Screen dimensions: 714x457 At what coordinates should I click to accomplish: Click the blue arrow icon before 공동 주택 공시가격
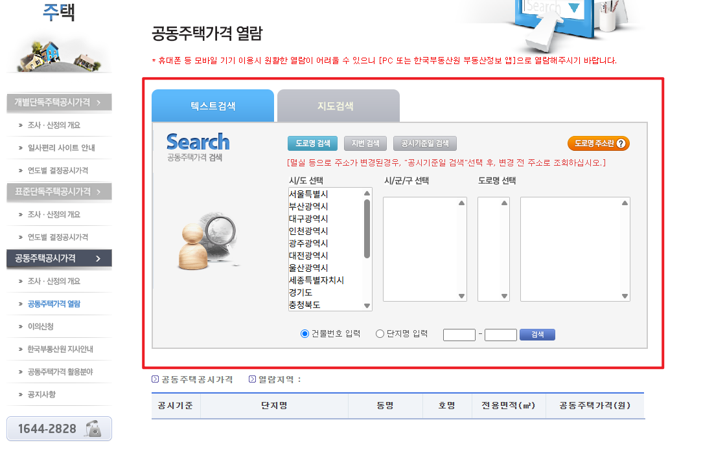tap(154, 380)
